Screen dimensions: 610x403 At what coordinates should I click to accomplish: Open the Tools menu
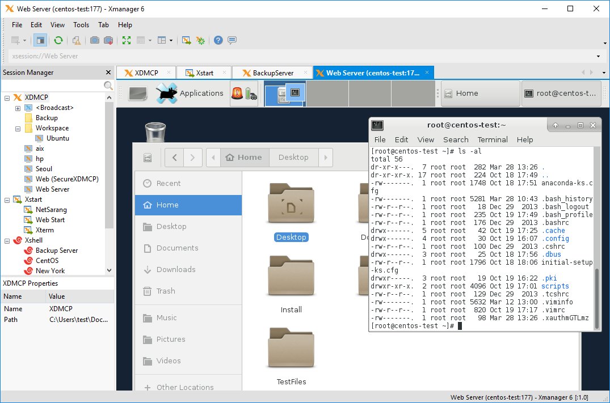(81, 24)
